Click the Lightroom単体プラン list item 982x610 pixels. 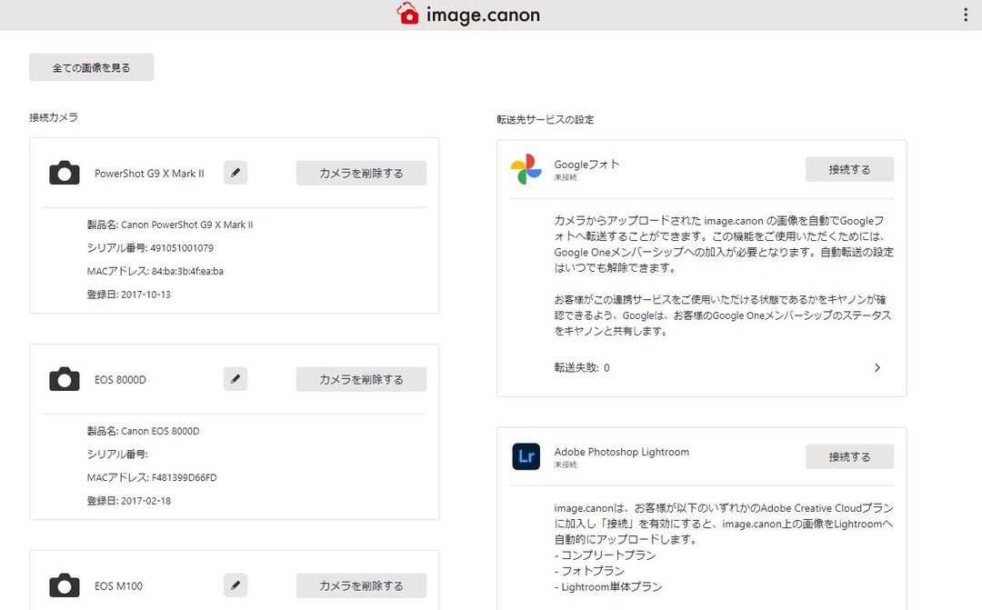click(x=608, y=587)
